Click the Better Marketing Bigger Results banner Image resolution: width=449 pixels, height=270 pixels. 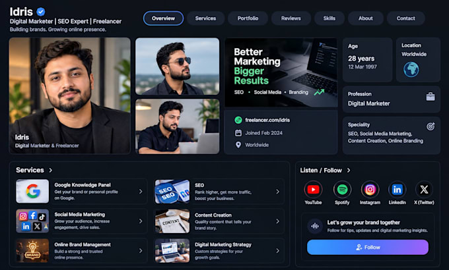click(281, 72)
